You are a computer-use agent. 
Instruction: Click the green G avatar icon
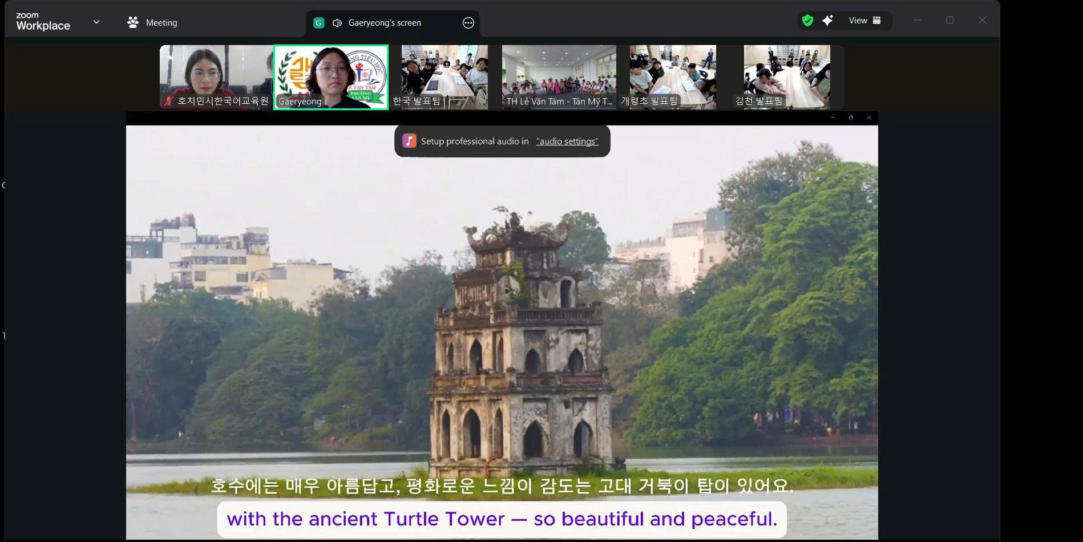[319, 23]
